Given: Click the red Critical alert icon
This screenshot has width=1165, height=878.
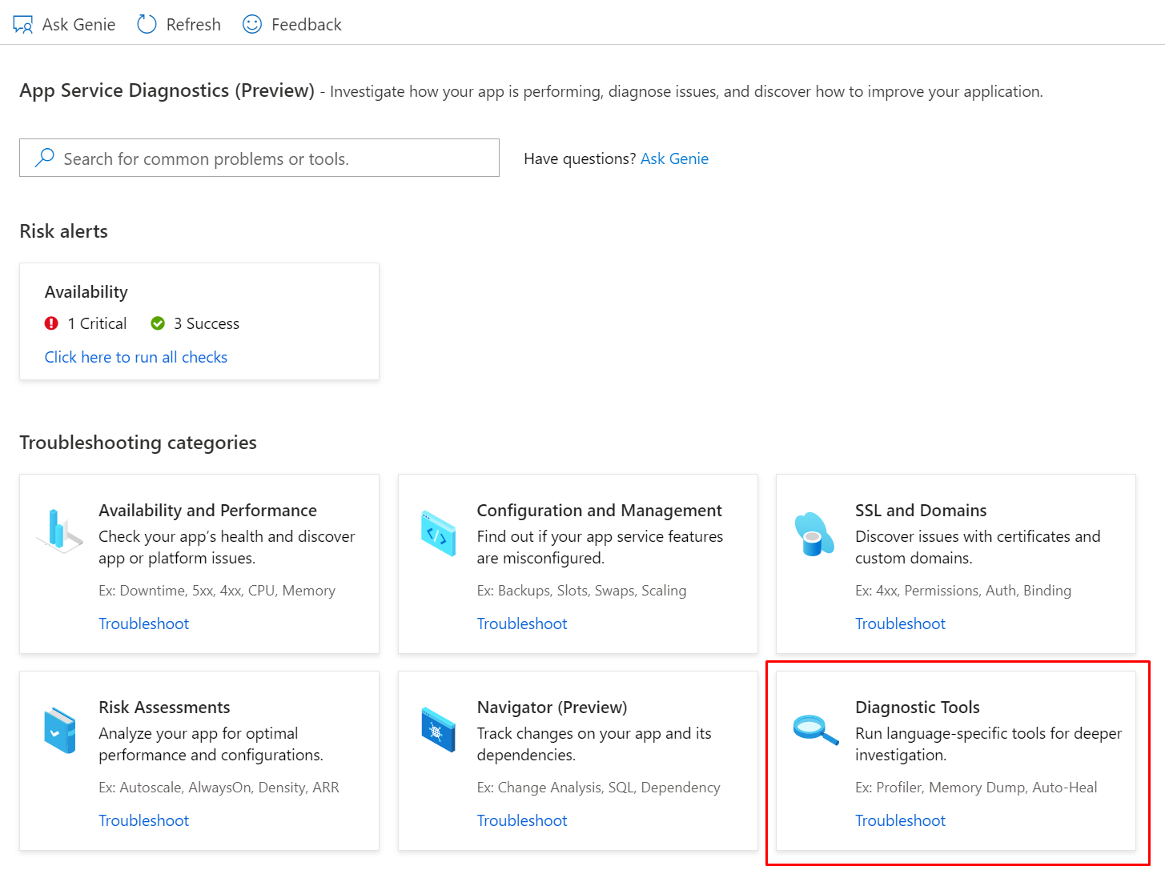Looking at the screenshot, I should coord(52,323).
